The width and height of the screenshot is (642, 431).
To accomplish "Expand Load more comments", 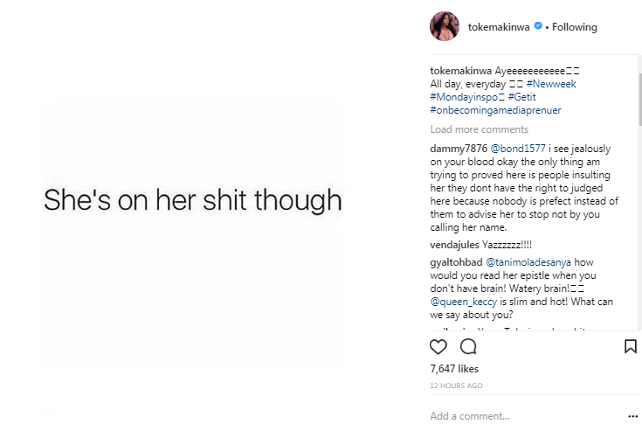I will point(479,129).
